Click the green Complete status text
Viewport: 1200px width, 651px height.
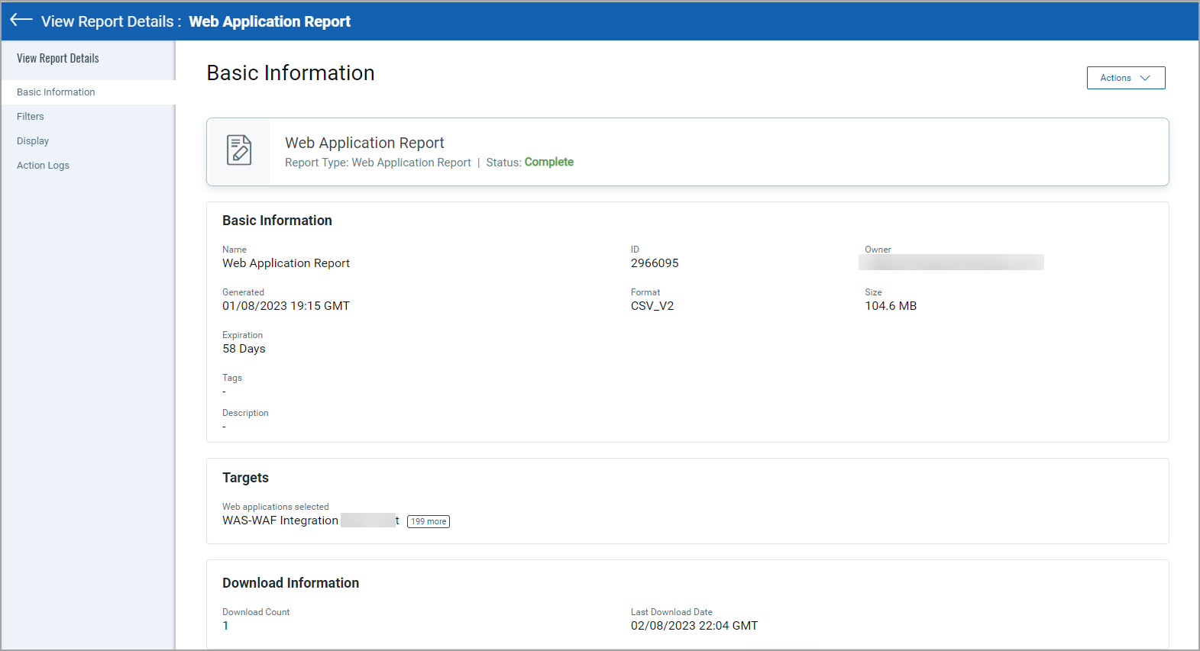click(548, 162)
